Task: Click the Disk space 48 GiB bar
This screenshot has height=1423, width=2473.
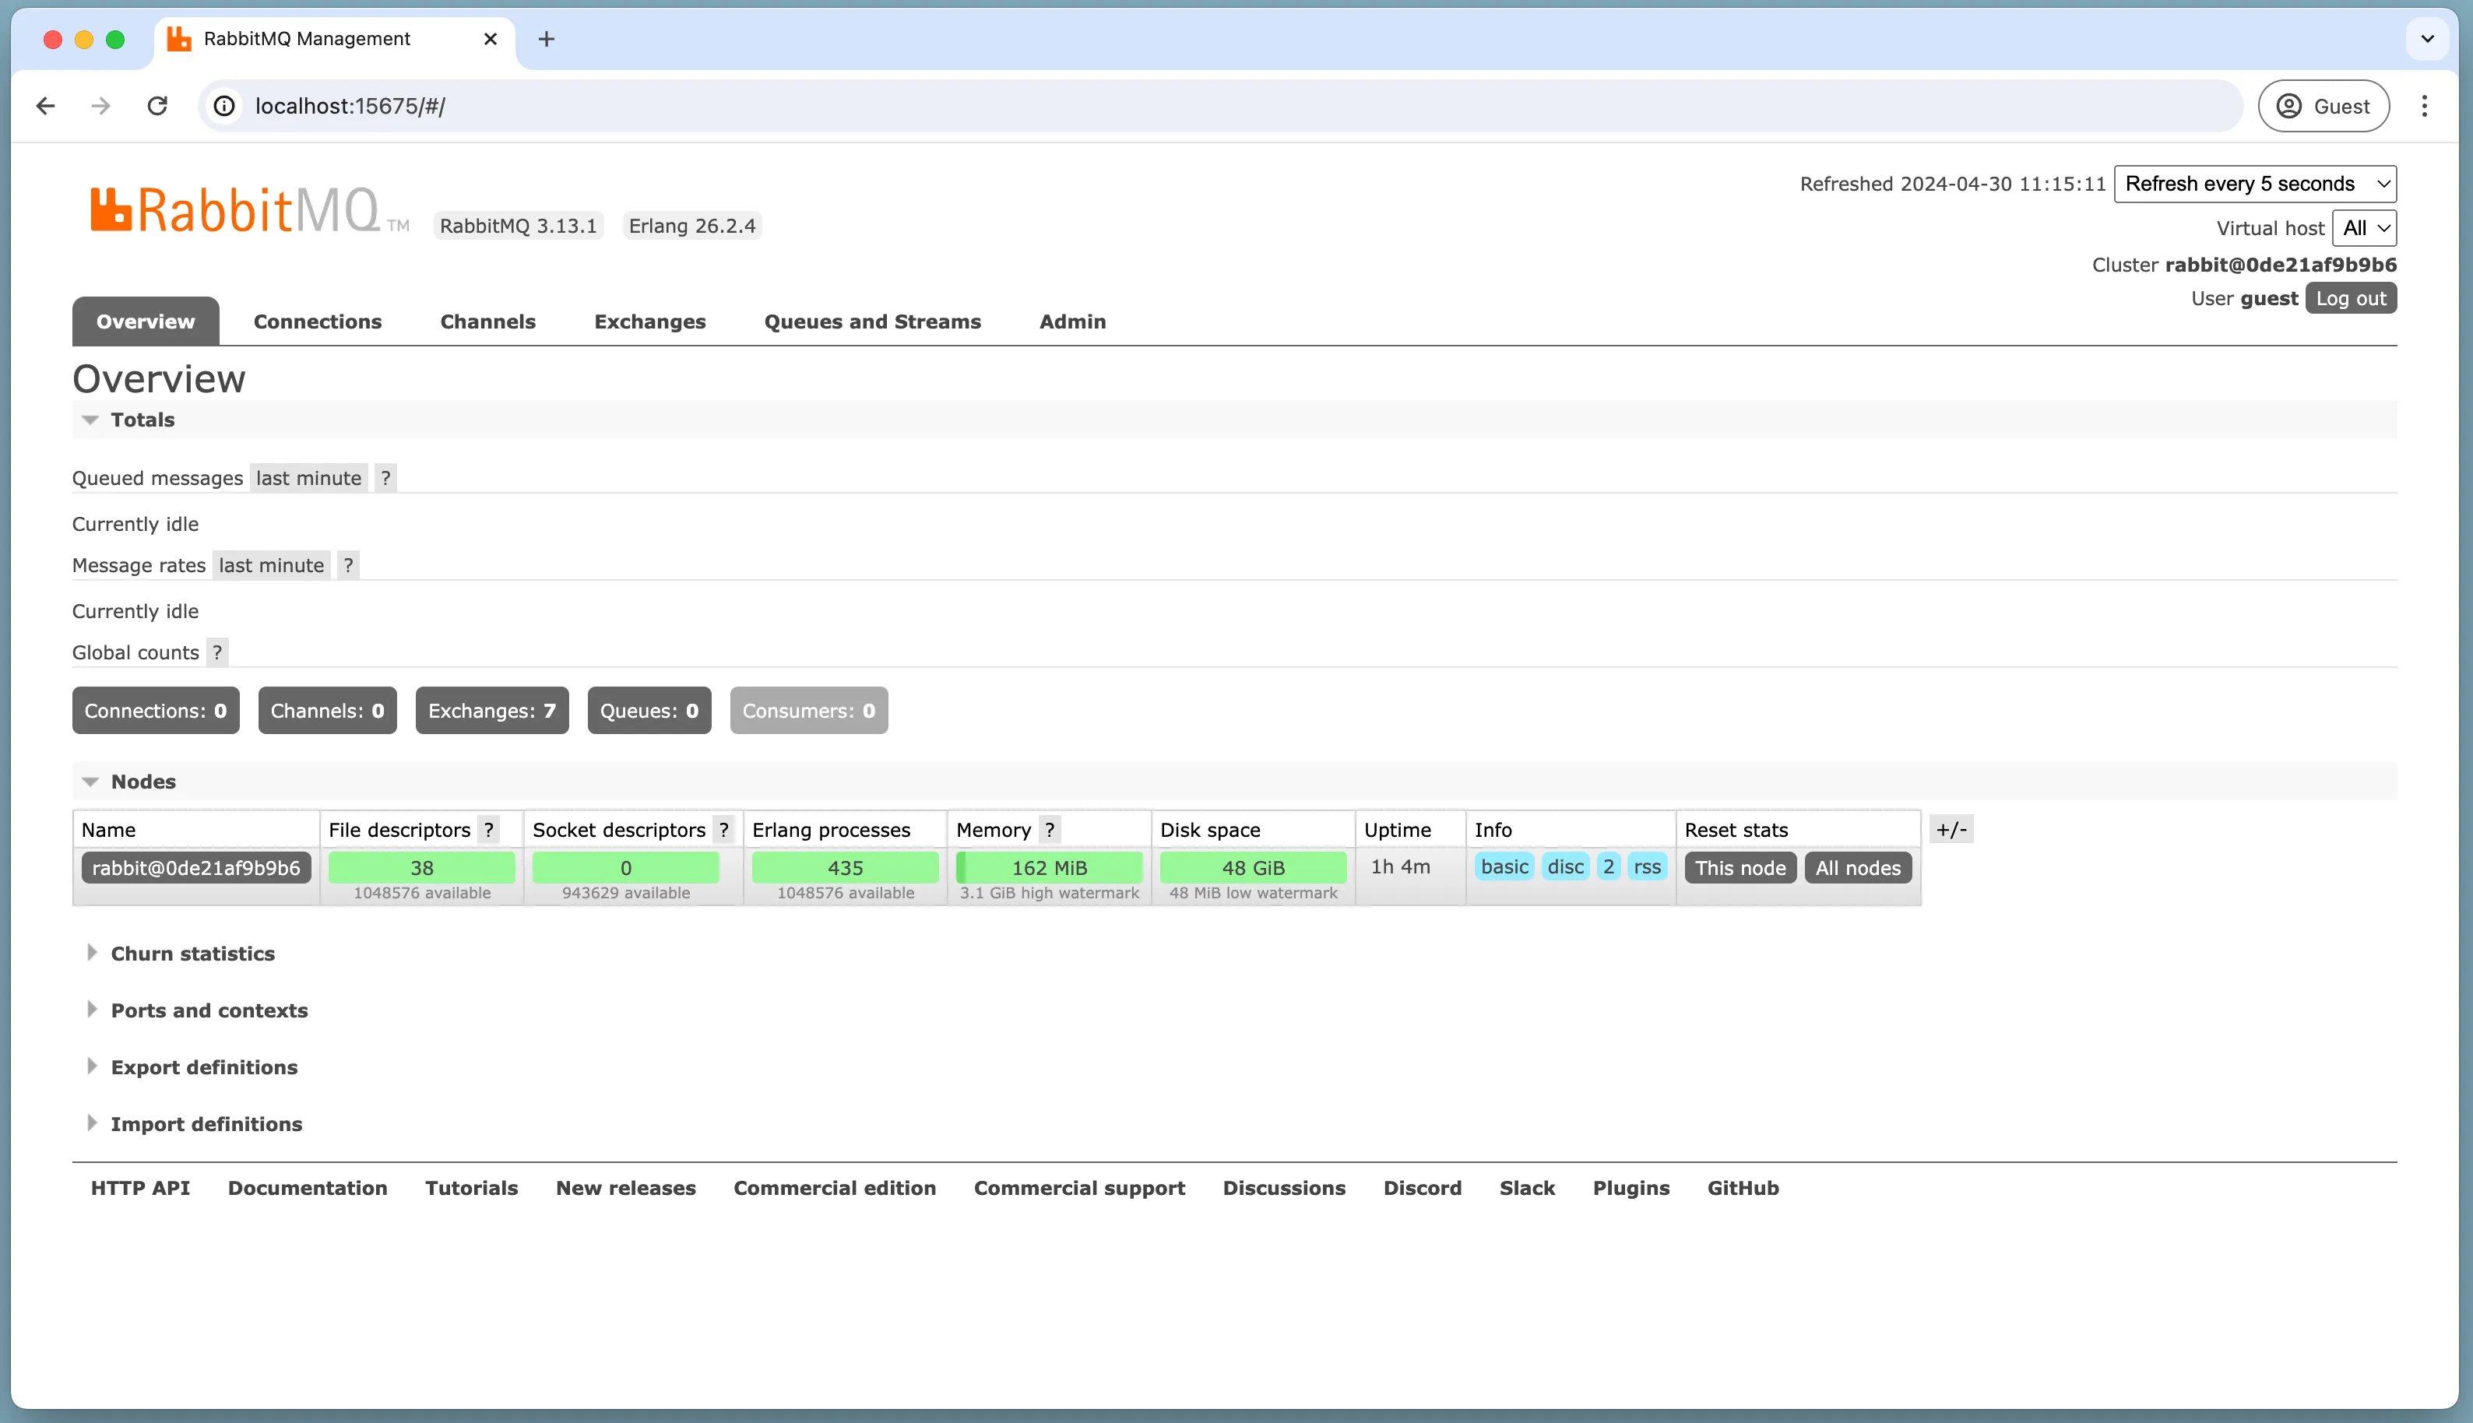Action: (x=1253, y=868)
